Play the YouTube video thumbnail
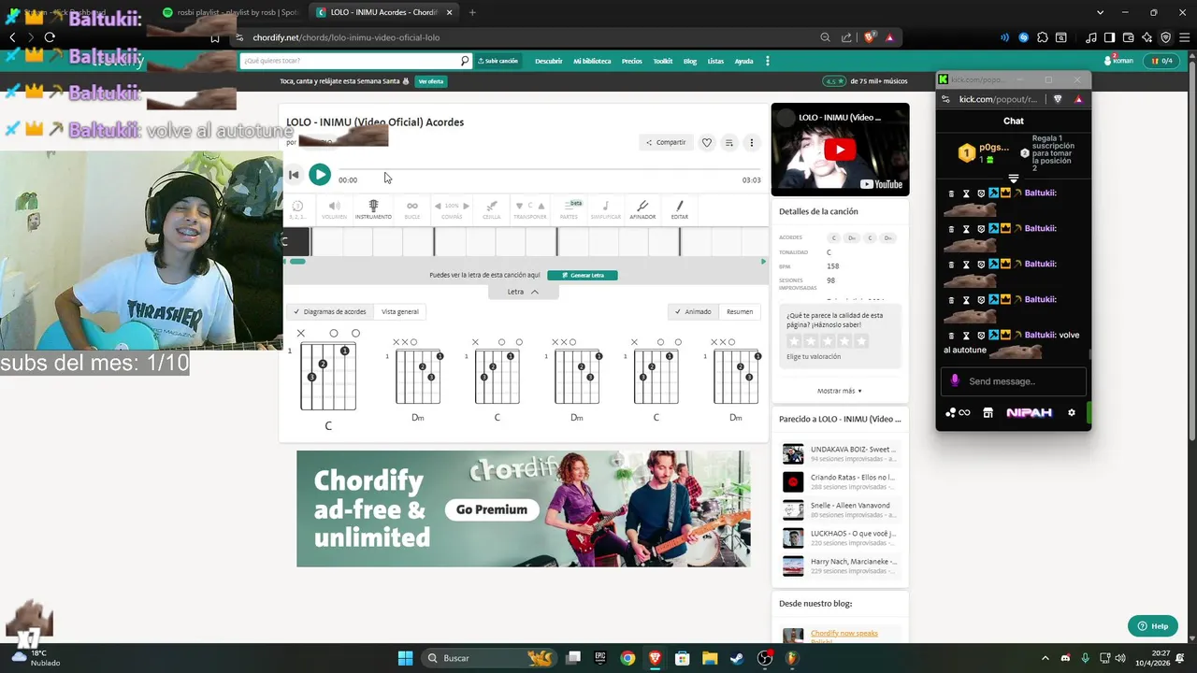The width and height of the screenshot is (1197, 673). (840, 150)
